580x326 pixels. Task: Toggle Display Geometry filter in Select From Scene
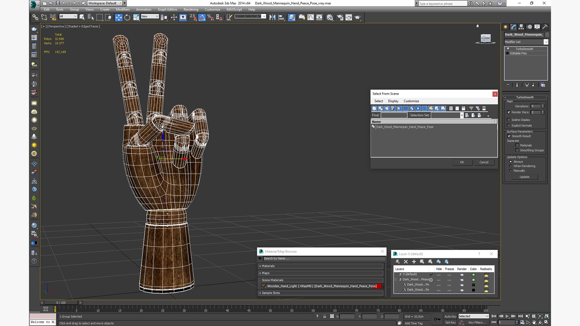click(x=374, y=108)
